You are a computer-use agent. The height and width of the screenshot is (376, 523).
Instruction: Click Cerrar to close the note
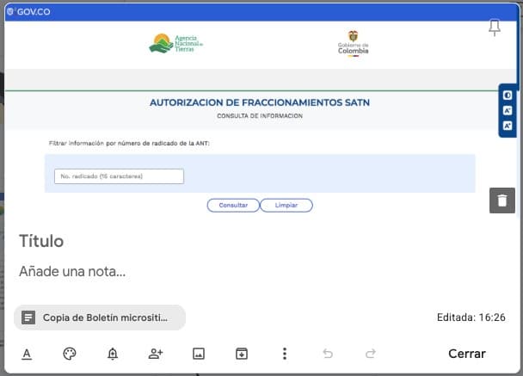(467, 354)
